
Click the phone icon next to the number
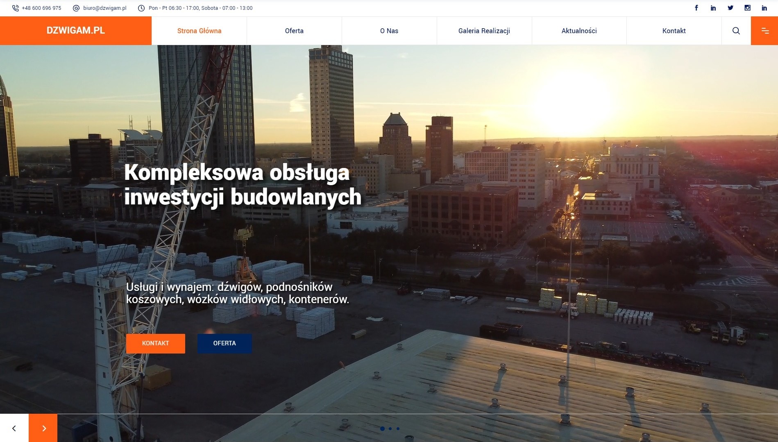pos(15,7)
